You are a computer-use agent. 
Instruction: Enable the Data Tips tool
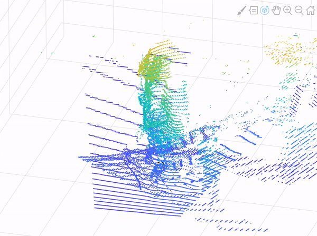(x=253, y=11)
